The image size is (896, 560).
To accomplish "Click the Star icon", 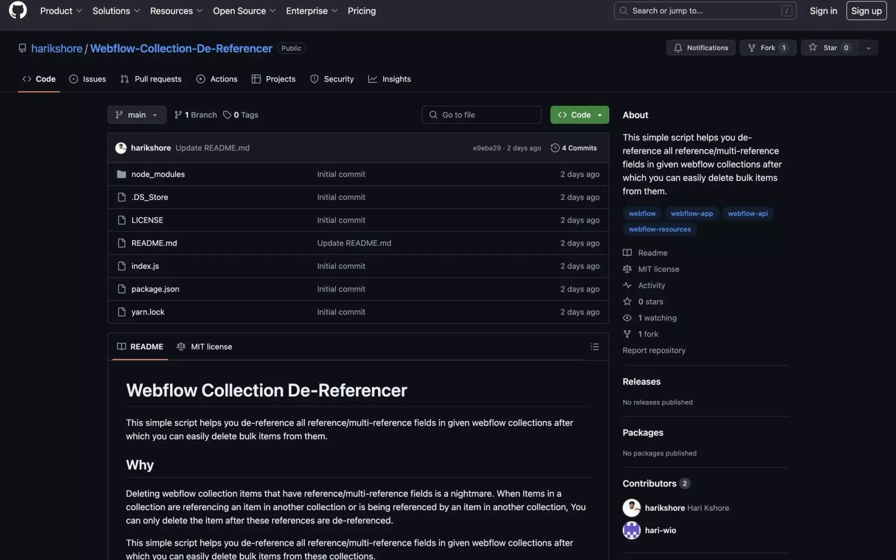I will pos(813,48).
